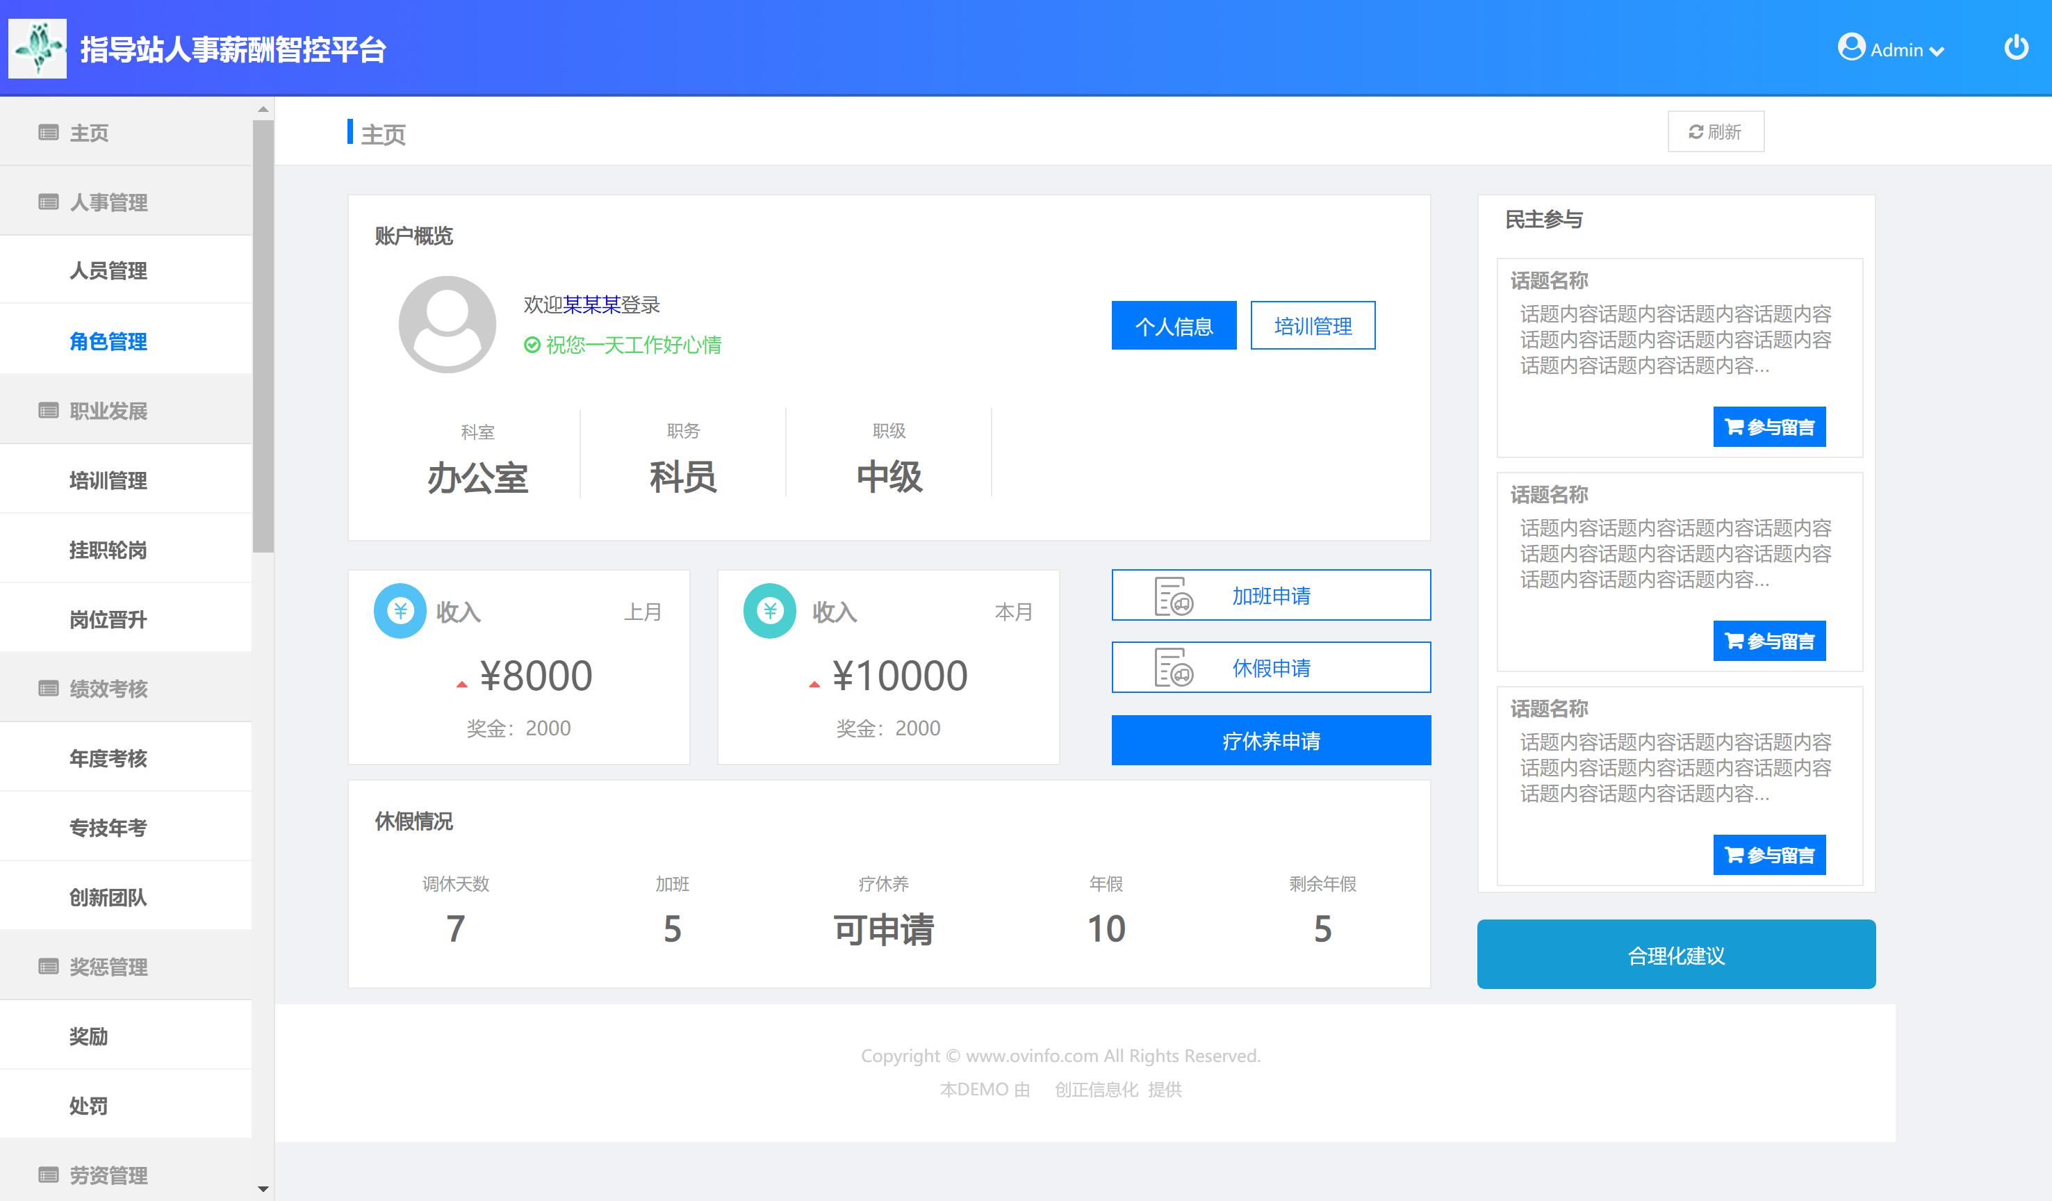Click the refresh icon in 刷新 button
Image resolution: width=2052 pixels, height=1201 pixels.
coord(1696,132)
